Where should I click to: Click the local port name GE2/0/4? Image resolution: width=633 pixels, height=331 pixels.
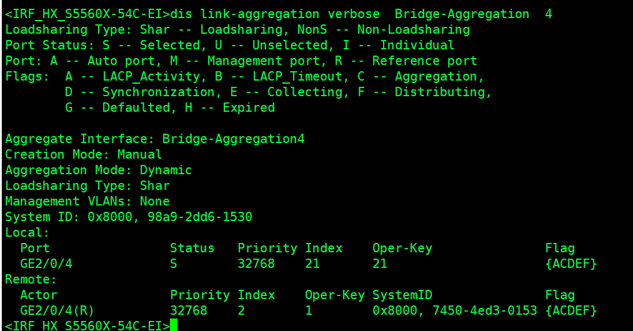tap(46, 264)
